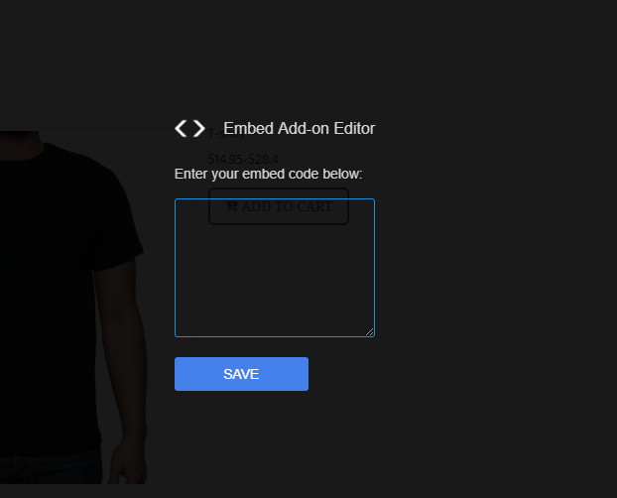Save the embed code with SAVE button
The image size is (617, 498).
241,374
